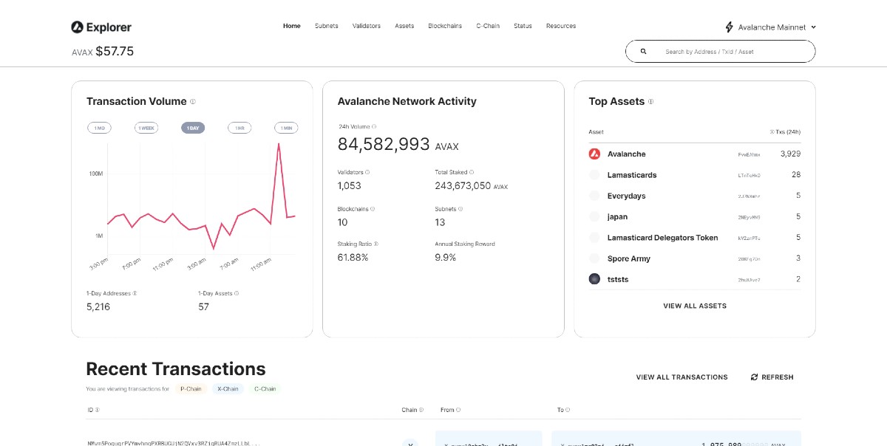Click info icon next to Validators label
The width and height of the screenshot is (887, 446).
pos(367,172)
